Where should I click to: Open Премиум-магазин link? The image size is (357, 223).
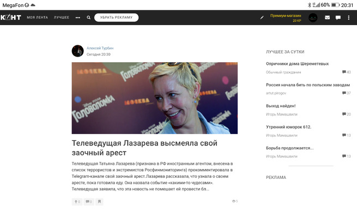tap(286, 16)
